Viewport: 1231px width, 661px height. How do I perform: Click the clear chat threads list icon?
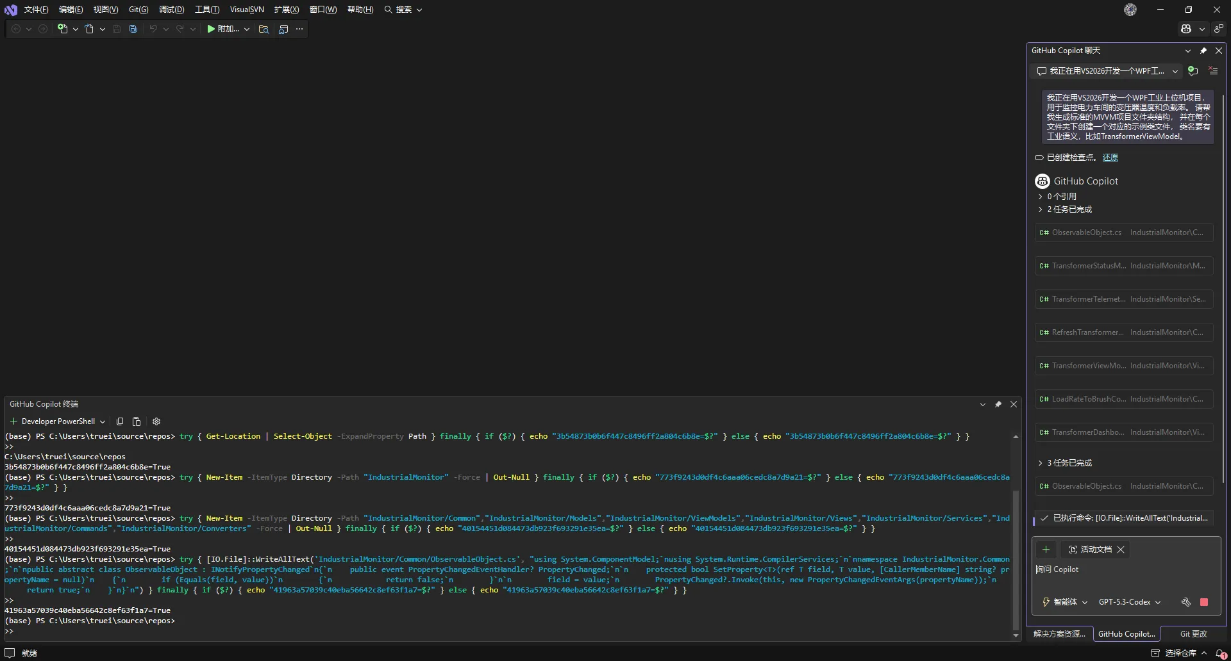[x=1213, y=71]
